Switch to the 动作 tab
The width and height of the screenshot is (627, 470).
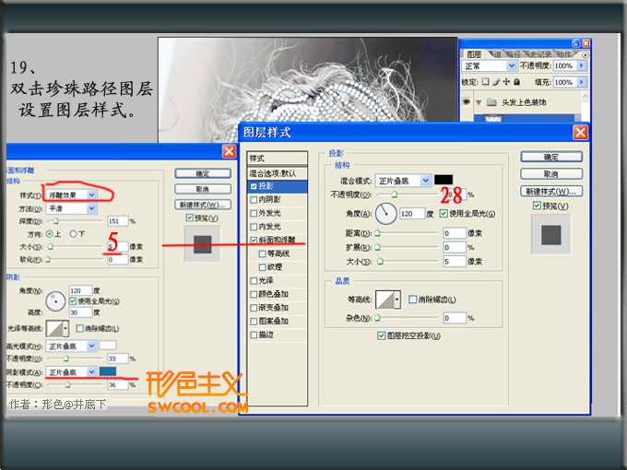[563, 54]
